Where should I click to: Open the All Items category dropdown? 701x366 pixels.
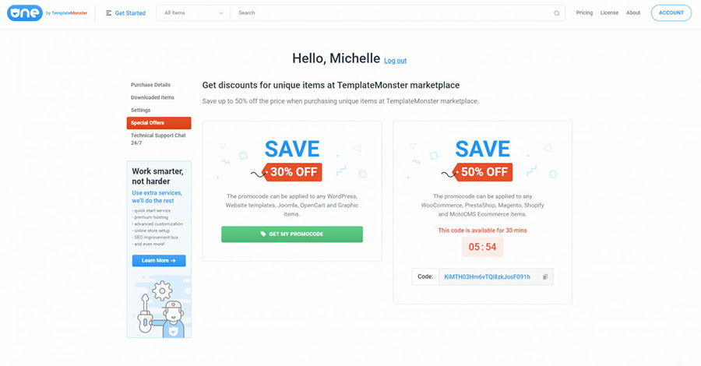(193, 13)
